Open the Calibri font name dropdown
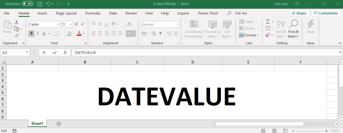343x133 pixels. [58, 24]
